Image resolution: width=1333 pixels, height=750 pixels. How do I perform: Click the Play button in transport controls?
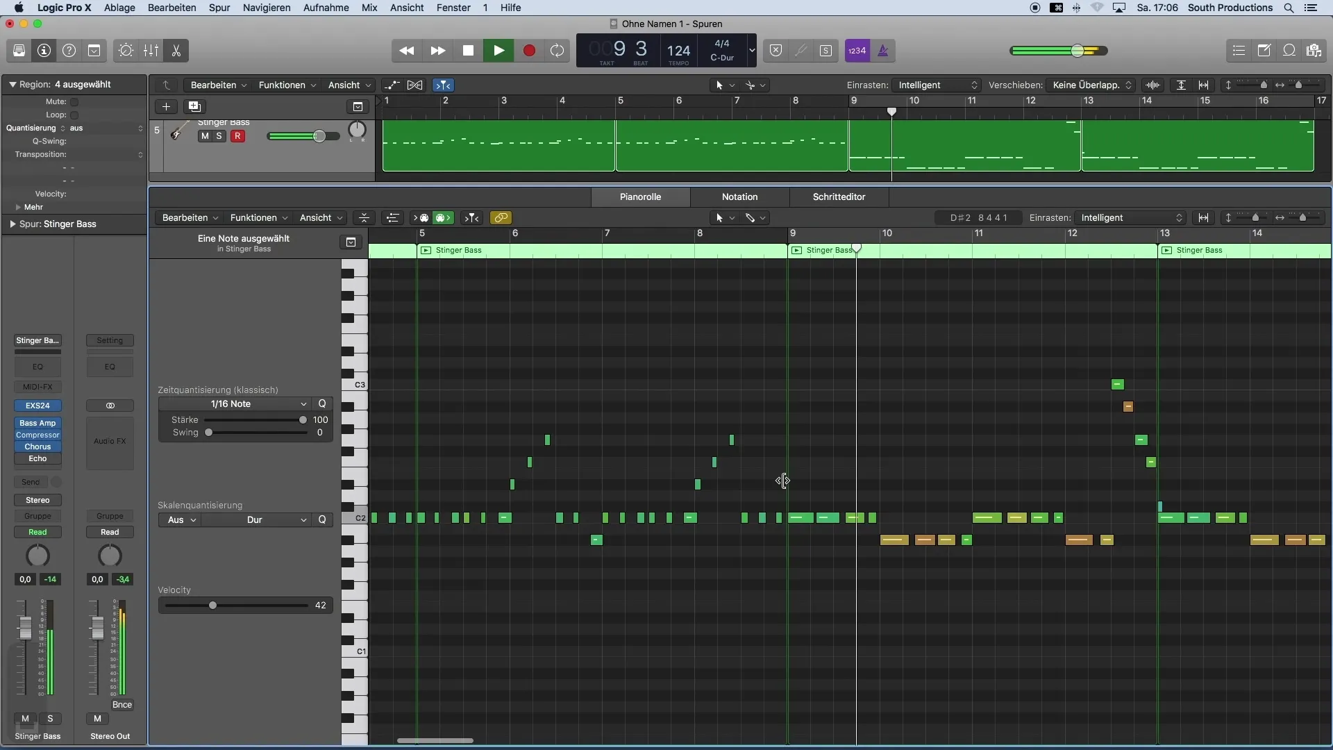pos(498,49)
